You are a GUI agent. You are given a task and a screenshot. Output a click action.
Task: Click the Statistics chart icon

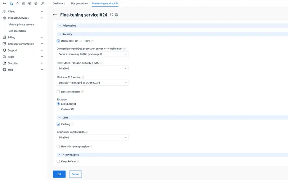pyautogui.click(x=4, y=63)
